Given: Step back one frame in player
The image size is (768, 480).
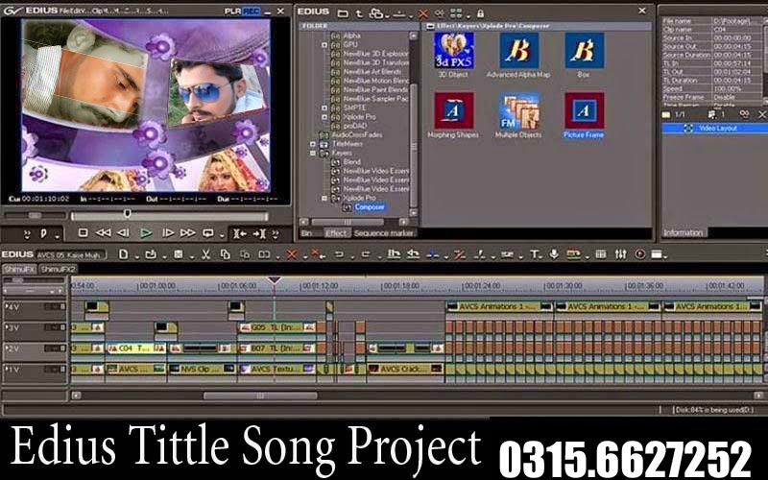Looking at the screenshot, I should 124,233.
